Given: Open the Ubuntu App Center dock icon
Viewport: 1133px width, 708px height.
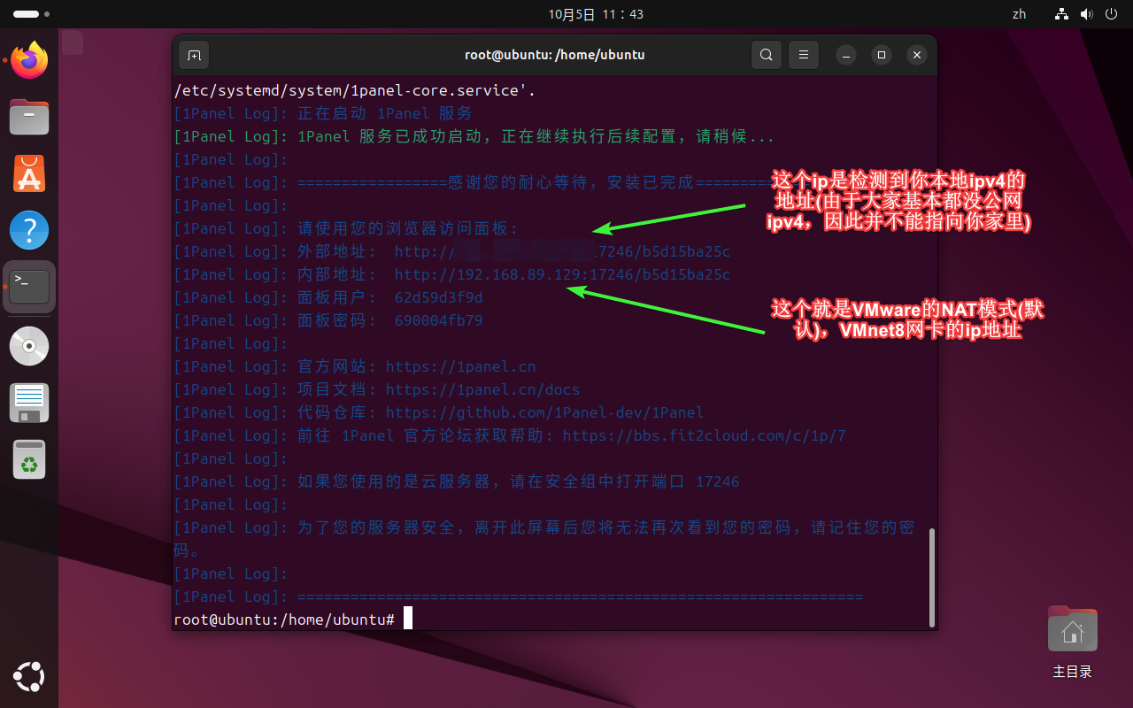Looking at the screenshot, I should tap(29, 173).
